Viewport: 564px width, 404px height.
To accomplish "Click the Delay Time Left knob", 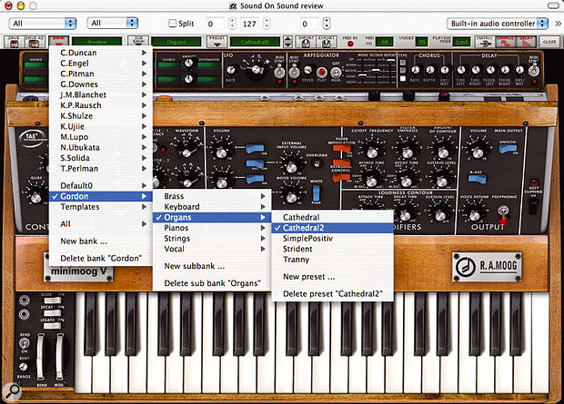I will pyautogui.click(x=461, y=70).
